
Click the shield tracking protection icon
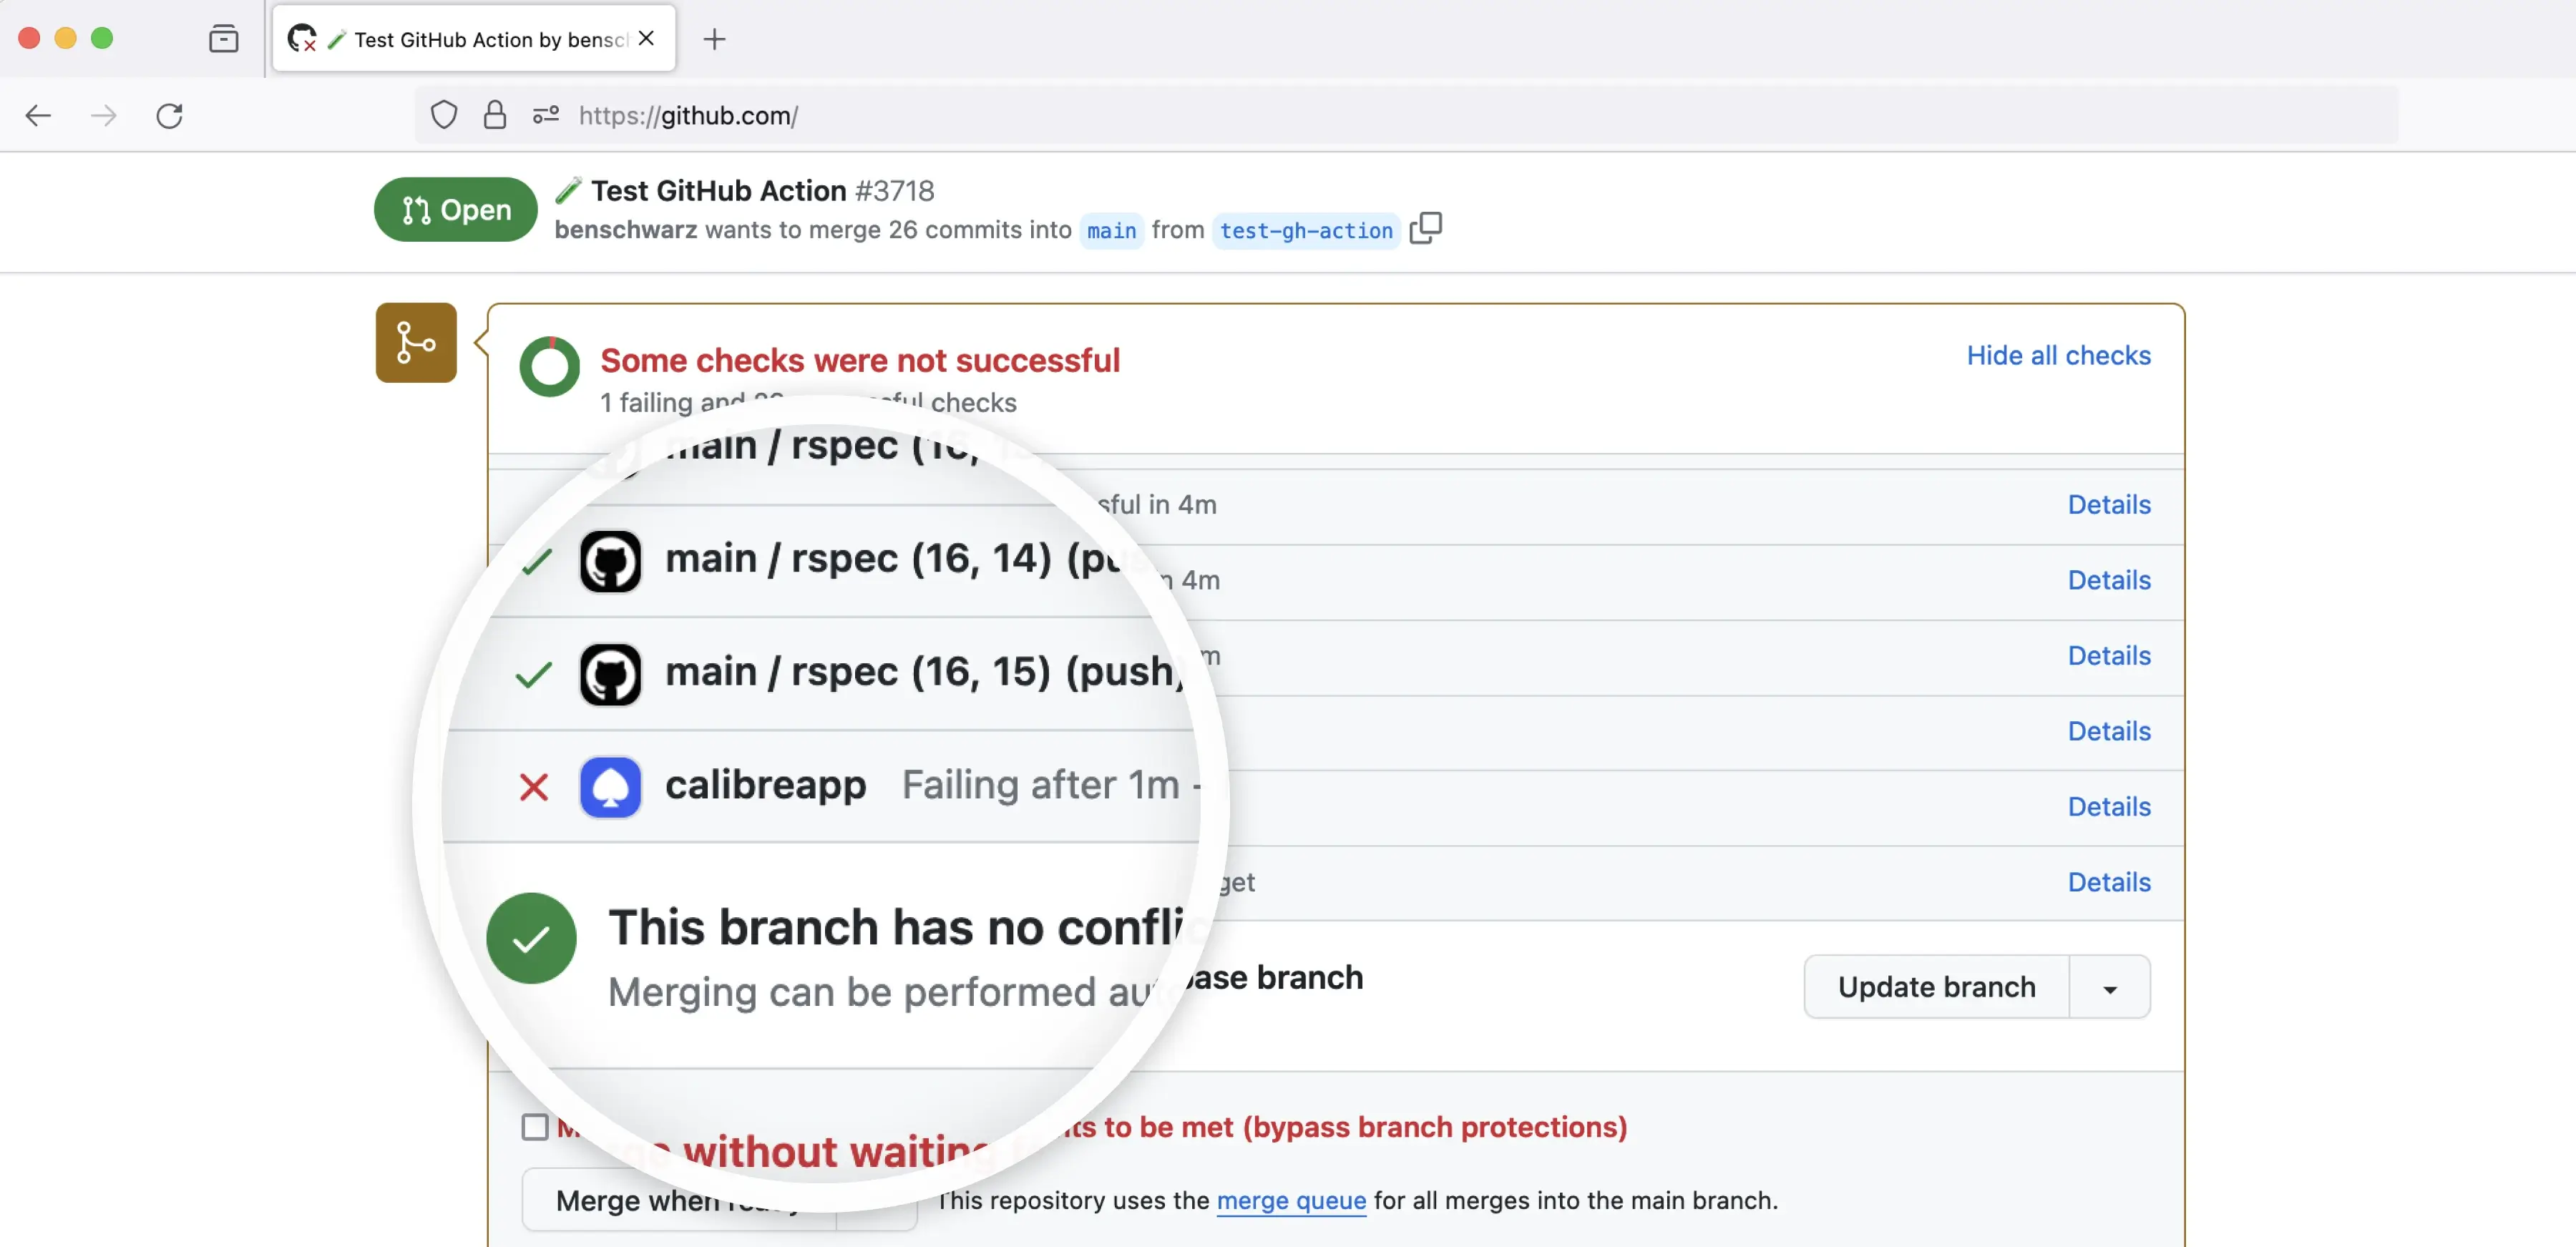[444, 115]
